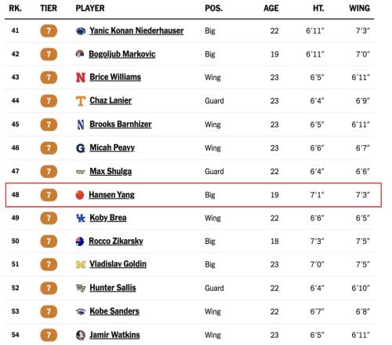
Task: Select the Hansen Yang player link
Action: pos(111,194)
